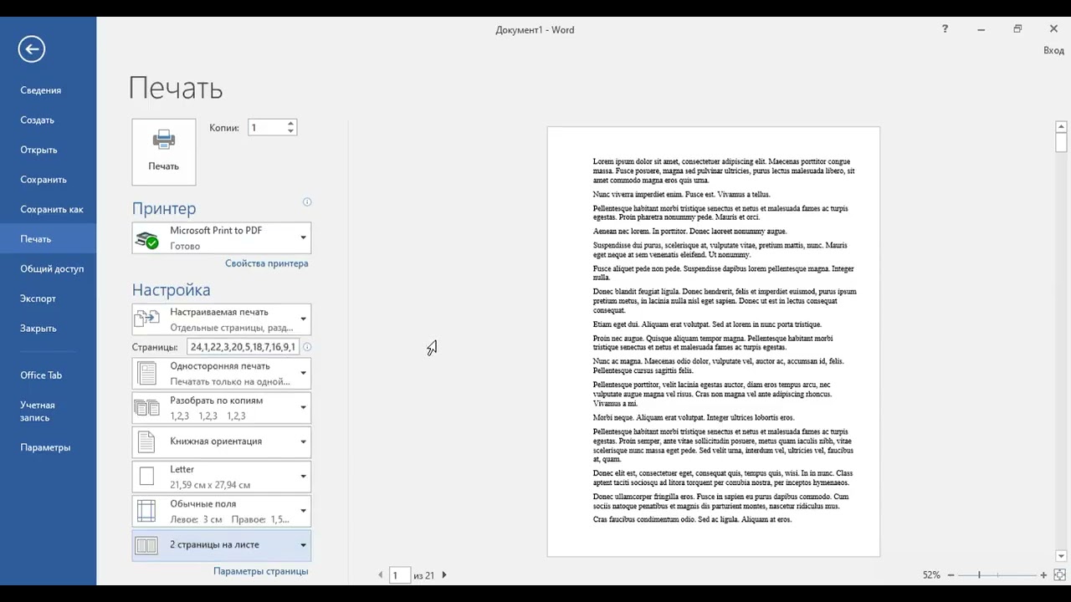Click preview scrollbar down arrow
Screen dimensions: 1071x602
[x=1061, y=556]
